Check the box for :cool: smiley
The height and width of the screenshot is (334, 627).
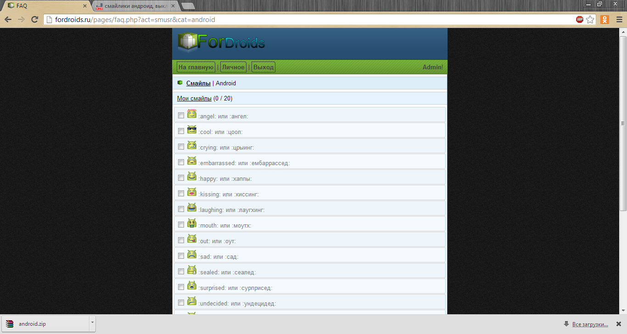tap(181, 131)
